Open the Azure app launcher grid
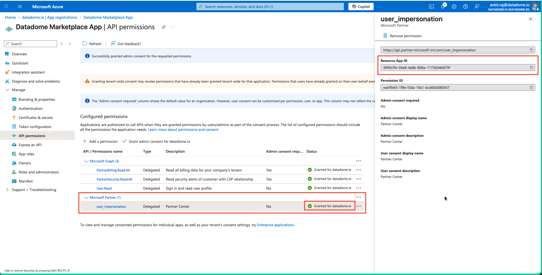Image resolution: width=542 pixels, height=275 pixels. [x=6, y=7]
